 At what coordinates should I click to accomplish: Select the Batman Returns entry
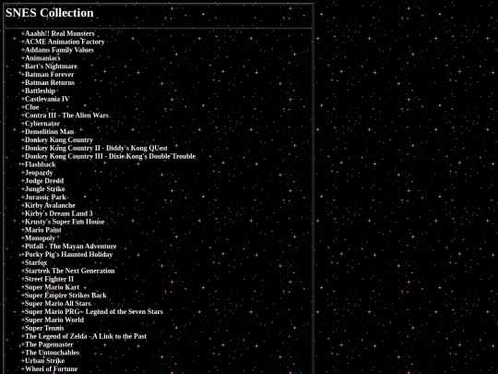click(x=50, y=83)
